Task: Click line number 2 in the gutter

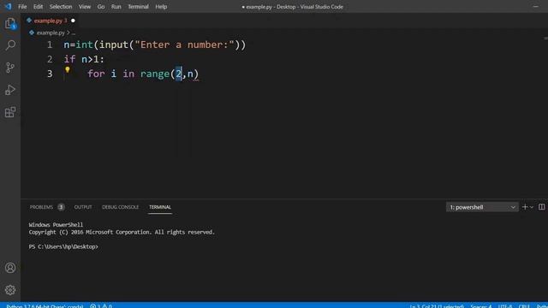Action: [x=50, y=59]
